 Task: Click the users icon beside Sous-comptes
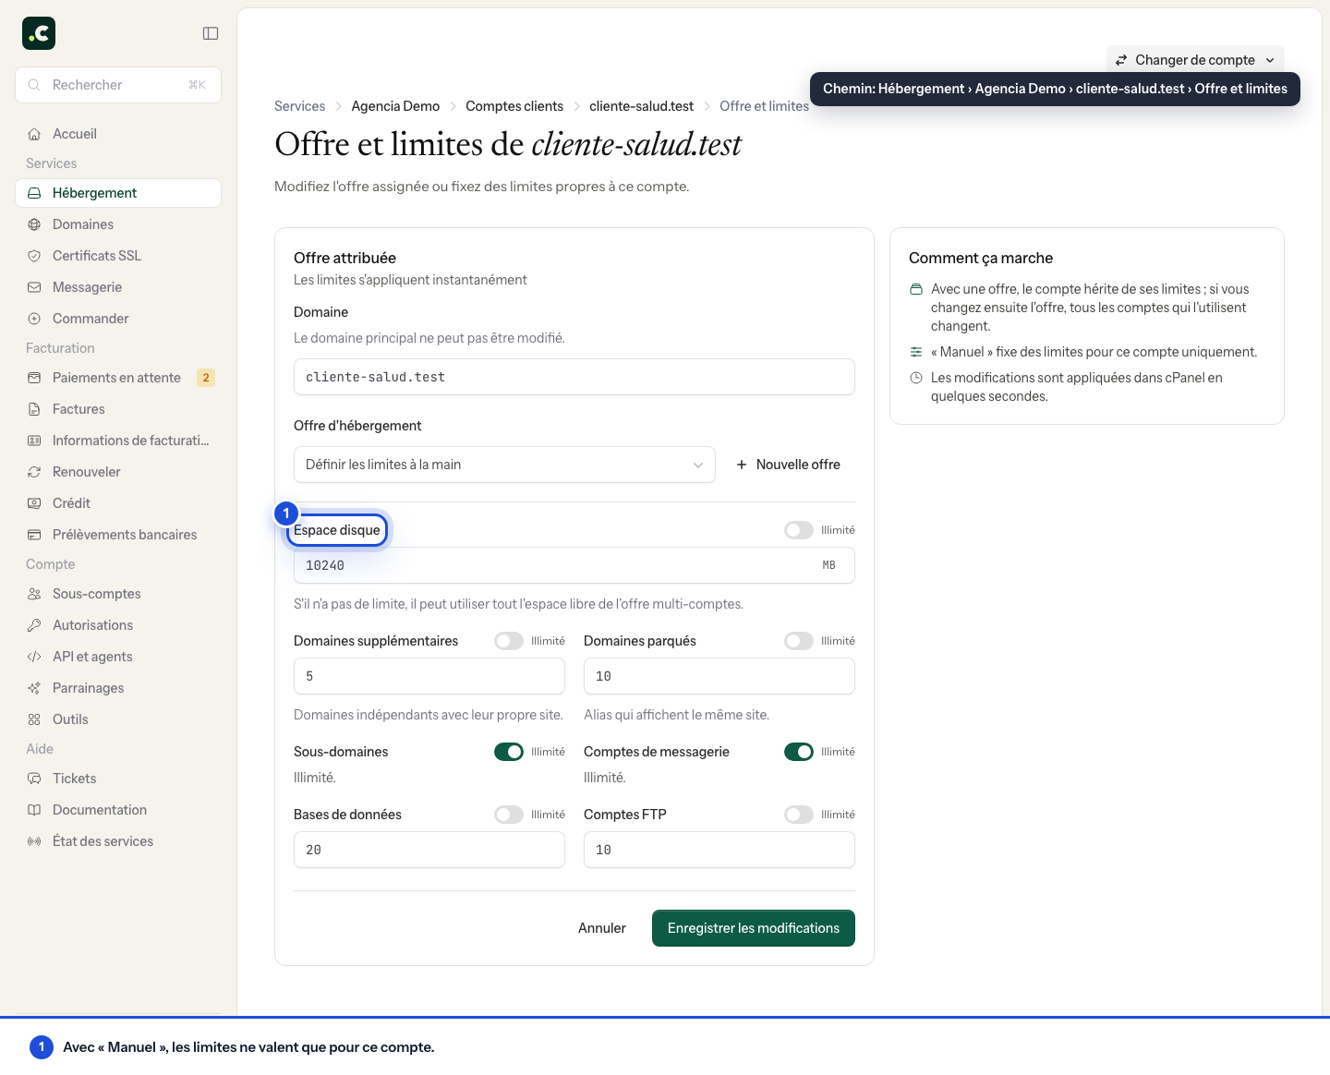tap(34, 594)
